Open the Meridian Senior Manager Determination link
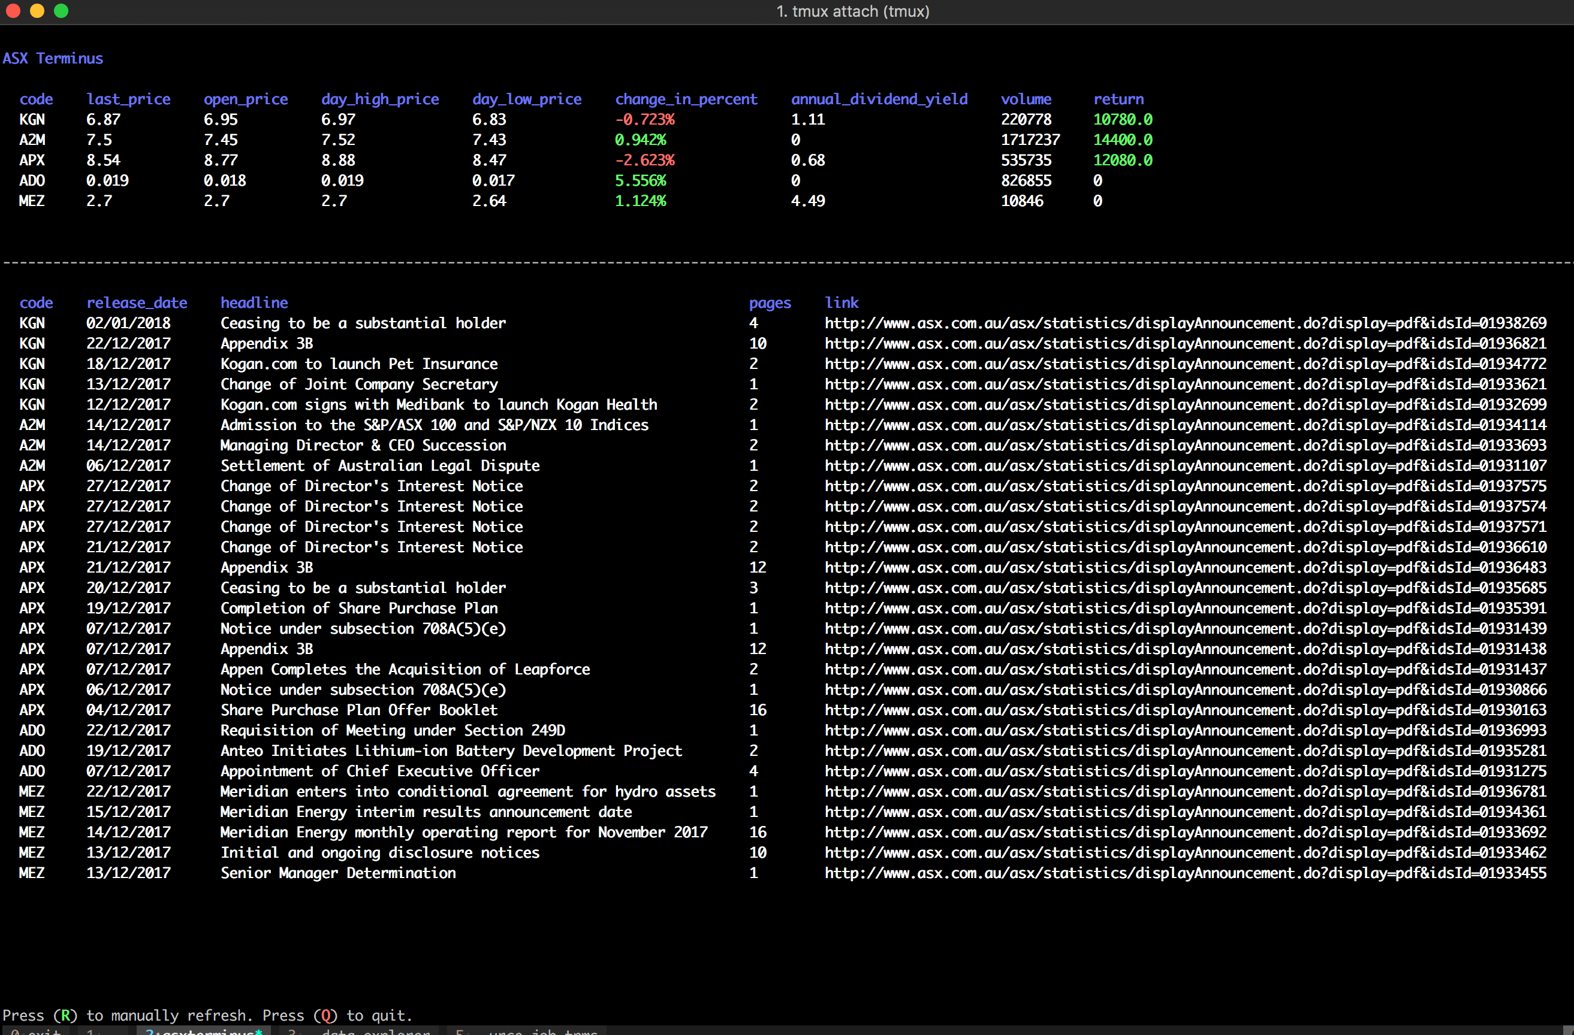Viewport: 1574px width, 1035px height. coord(1184,873)
